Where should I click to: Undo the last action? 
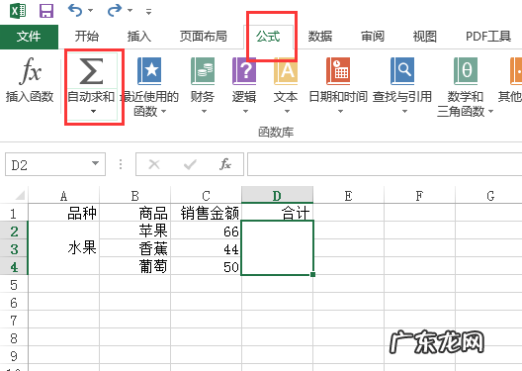(75, 10)
